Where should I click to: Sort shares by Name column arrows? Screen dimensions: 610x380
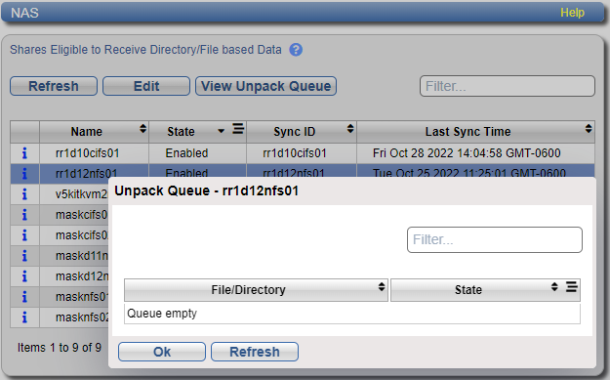(142, 129)
